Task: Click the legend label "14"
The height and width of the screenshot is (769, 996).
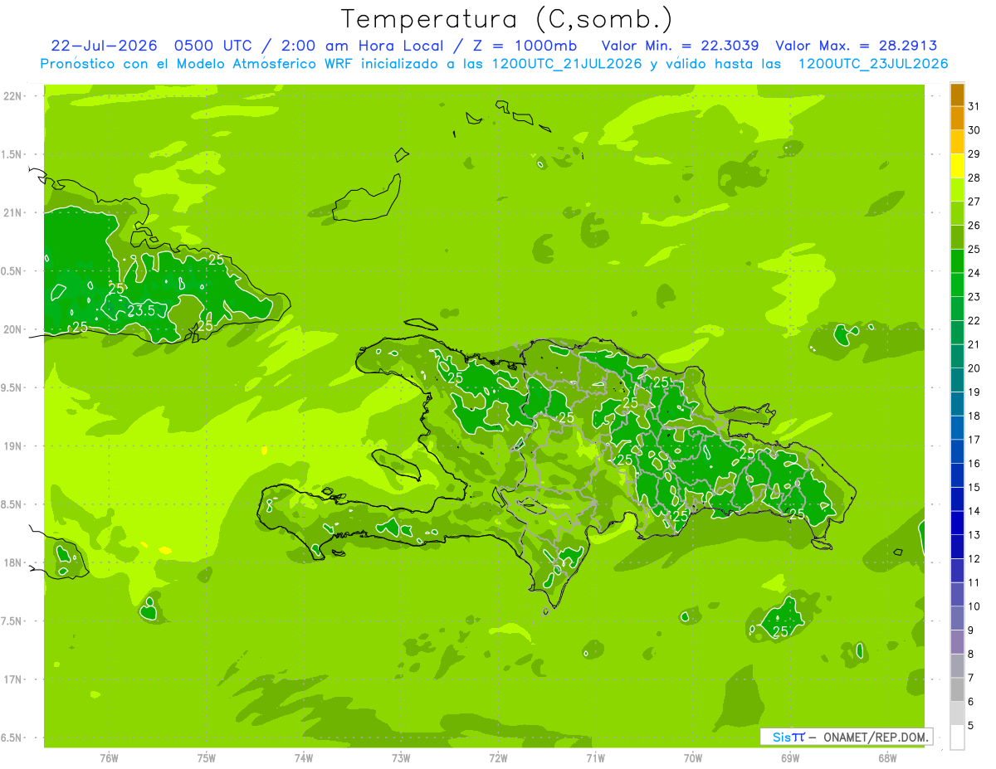Action: (x=974, y=511)
